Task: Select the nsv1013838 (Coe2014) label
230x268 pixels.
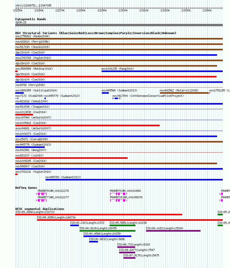Action: pyautogui.click(x=31, y=112)
